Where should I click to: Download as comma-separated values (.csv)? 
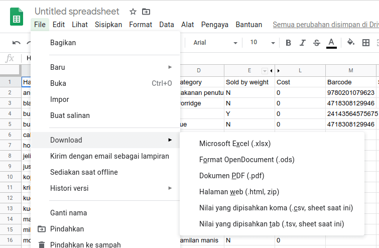(272, 208)
